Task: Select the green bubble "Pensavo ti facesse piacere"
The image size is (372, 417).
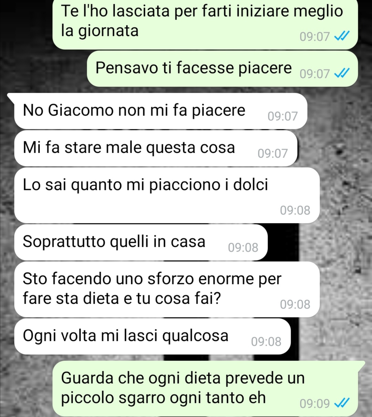Action: click(x=223, y=68)
